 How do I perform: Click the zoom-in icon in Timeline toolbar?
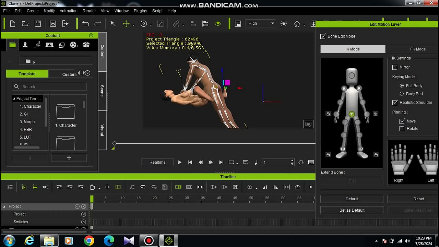[x=250, y=187]
